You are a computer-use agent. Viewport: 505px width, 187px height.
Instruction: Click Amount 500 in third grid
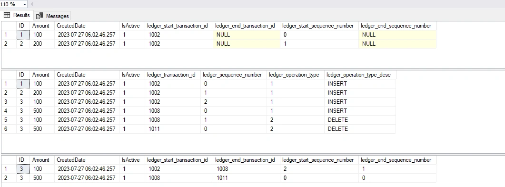42,177
